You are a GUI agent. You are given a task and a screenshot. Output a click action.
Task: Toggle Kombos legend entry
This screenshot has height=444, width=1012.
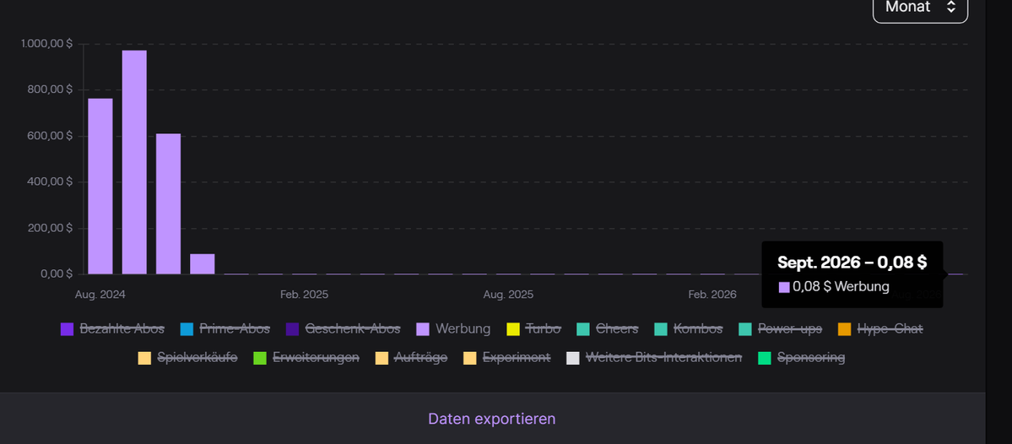[689, 329]
